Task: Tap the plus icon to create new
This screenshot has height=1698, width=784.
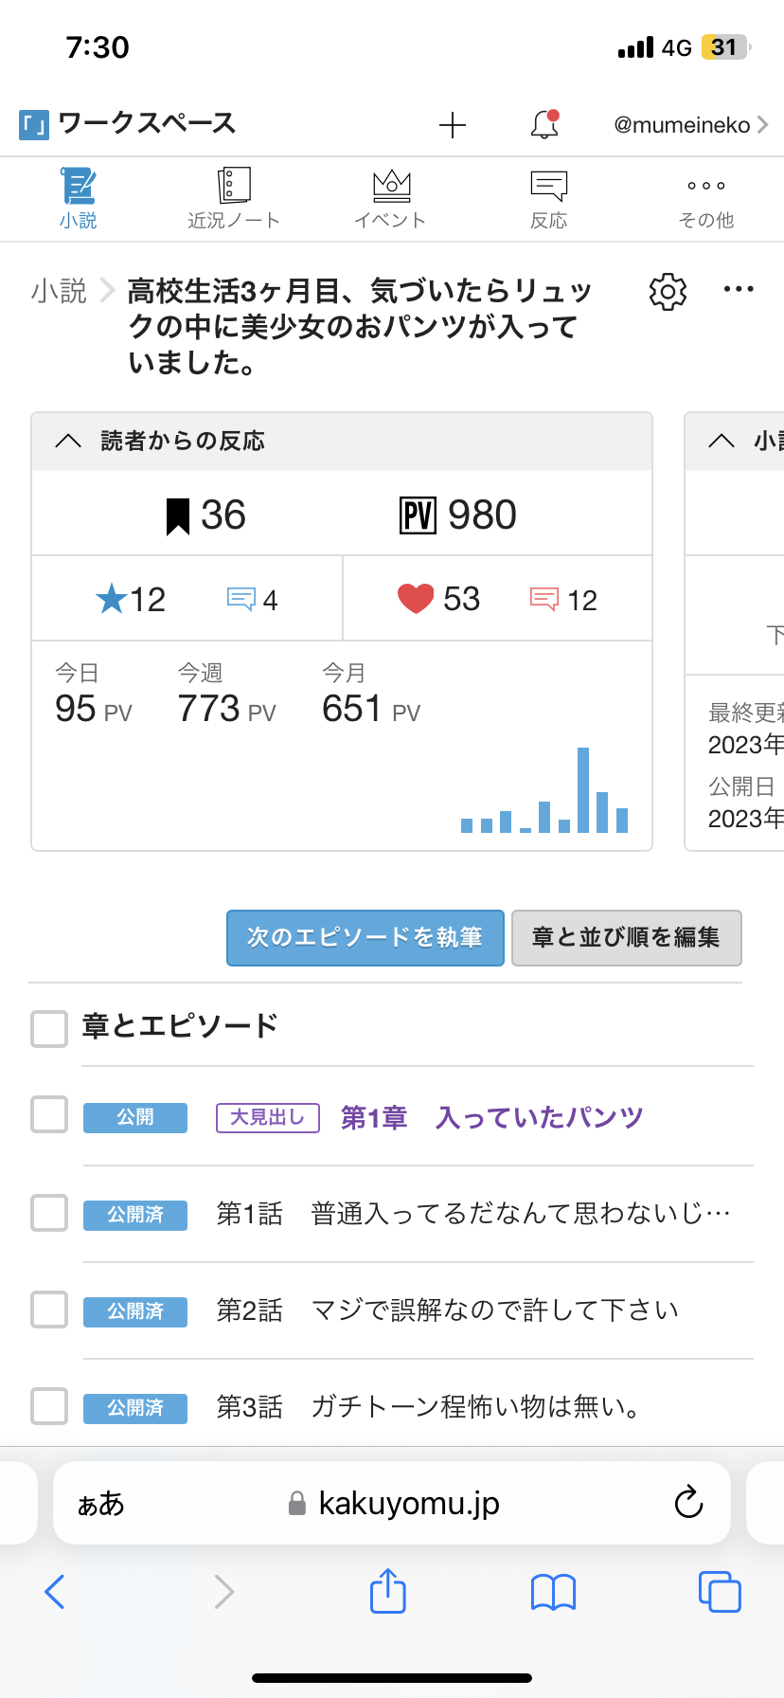Action: coord(453,125)
